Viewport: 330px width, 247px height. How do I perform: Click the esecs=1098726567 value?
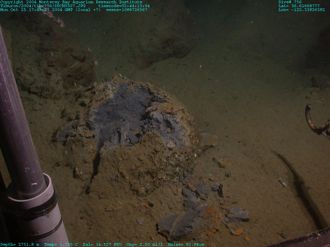126,10
